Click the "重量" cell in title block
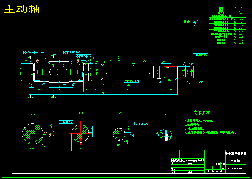Viewport: 252px width, 179px height. click(x=218, y=164)
